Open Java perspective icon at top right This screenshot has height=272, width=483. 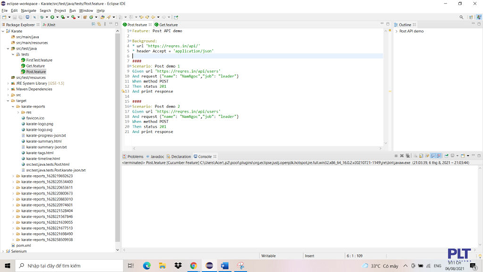coord(478,17)
